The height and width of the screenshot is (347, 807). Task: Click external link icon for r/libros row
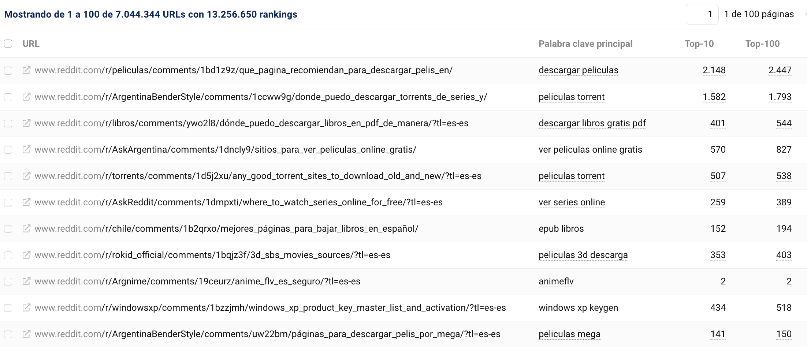click(x=26, y=123)
